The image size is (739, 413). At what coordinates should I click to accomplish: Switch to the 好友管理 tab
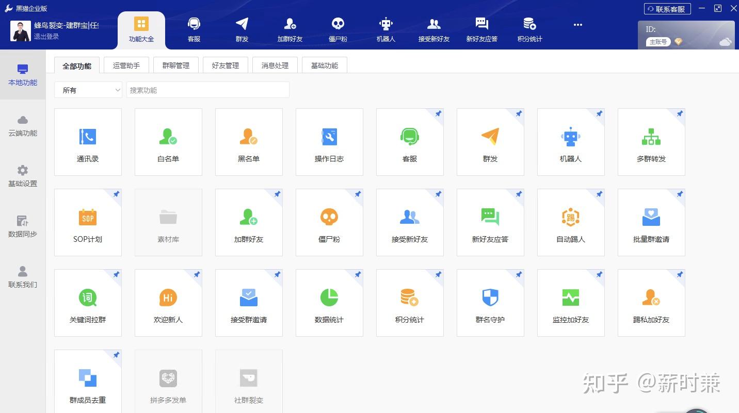225,65
